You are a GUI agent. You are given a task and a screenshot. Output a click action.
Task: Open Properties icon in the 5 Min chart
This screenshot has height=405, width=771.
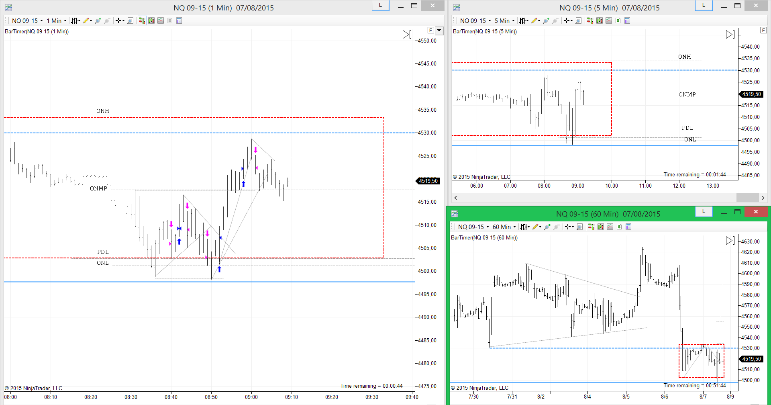pyautogui.click(x=627, y=20)
